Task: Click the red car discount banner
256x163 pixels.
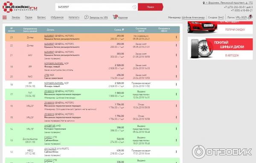Action: pos(220,27)
